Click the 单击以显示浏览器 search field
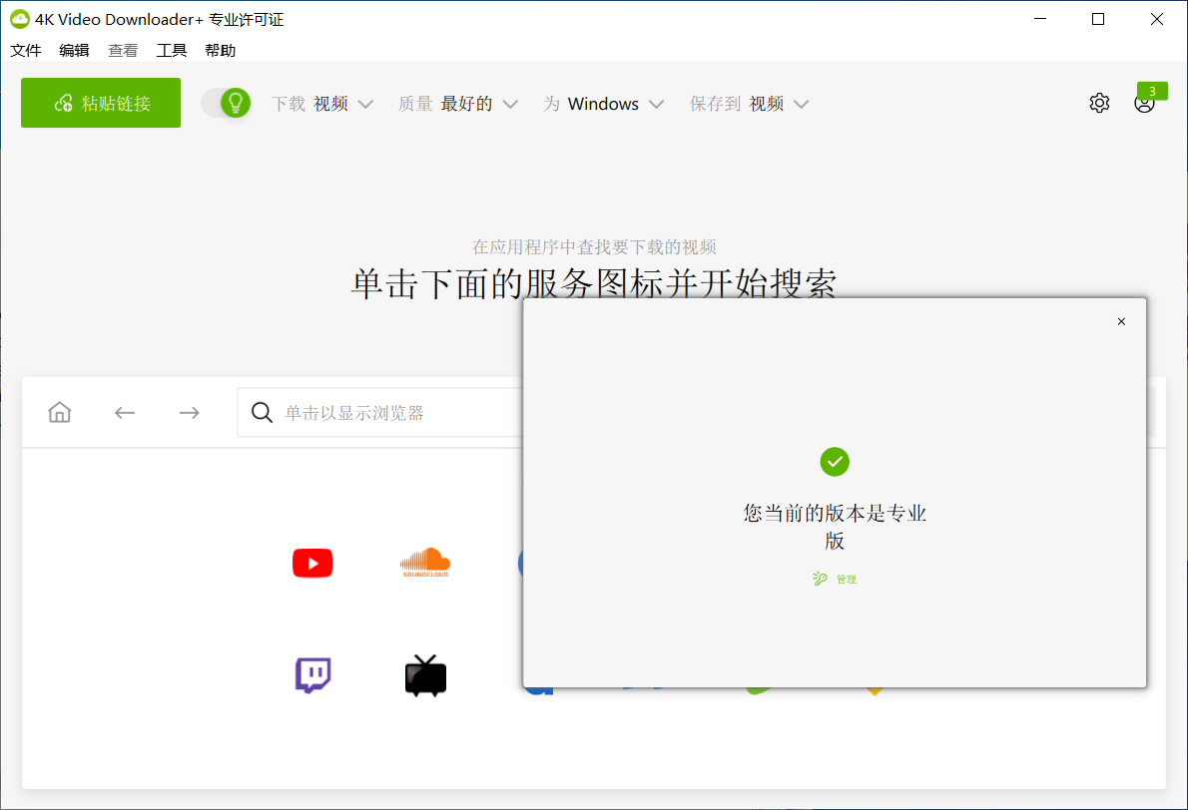1188x810 pixels. click(x=359, y=412)
